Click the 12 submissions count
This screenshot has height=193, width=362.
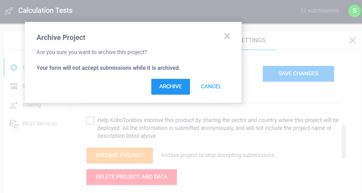[x=319, y=11]
